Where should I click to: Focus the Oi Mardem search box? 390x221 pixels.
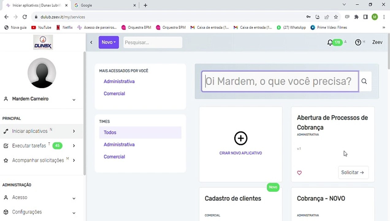280,81
